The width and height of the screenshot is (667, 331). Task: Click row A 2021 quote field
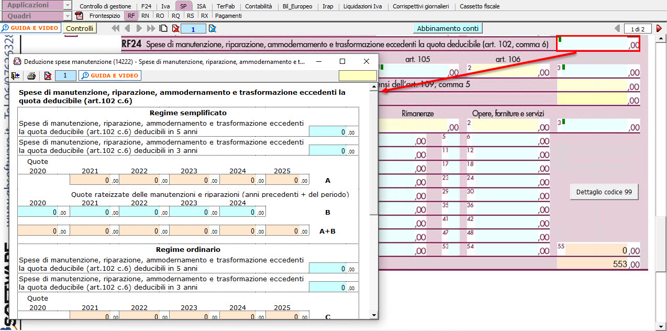[94, 180]
